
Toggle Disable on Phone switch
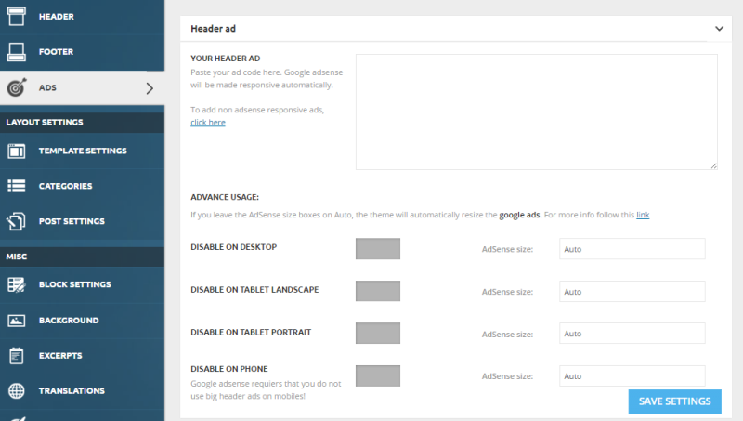[x=378, y=375]
